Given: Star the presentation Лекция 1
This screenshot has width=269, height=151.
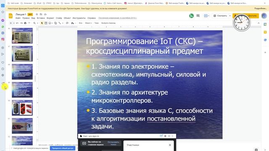Looking at the screenshot, I should (x=37, y=14).
